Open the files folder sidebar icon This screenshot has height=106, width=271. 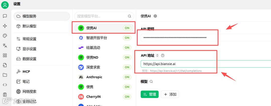5,75
